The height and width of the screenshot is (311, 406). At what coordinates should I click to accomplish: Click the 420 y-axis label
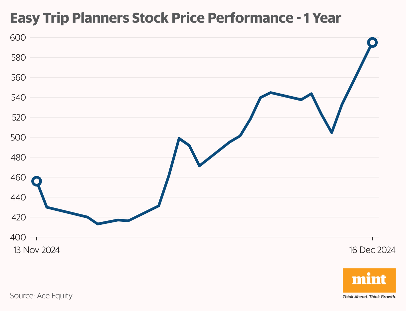(18, 217)
